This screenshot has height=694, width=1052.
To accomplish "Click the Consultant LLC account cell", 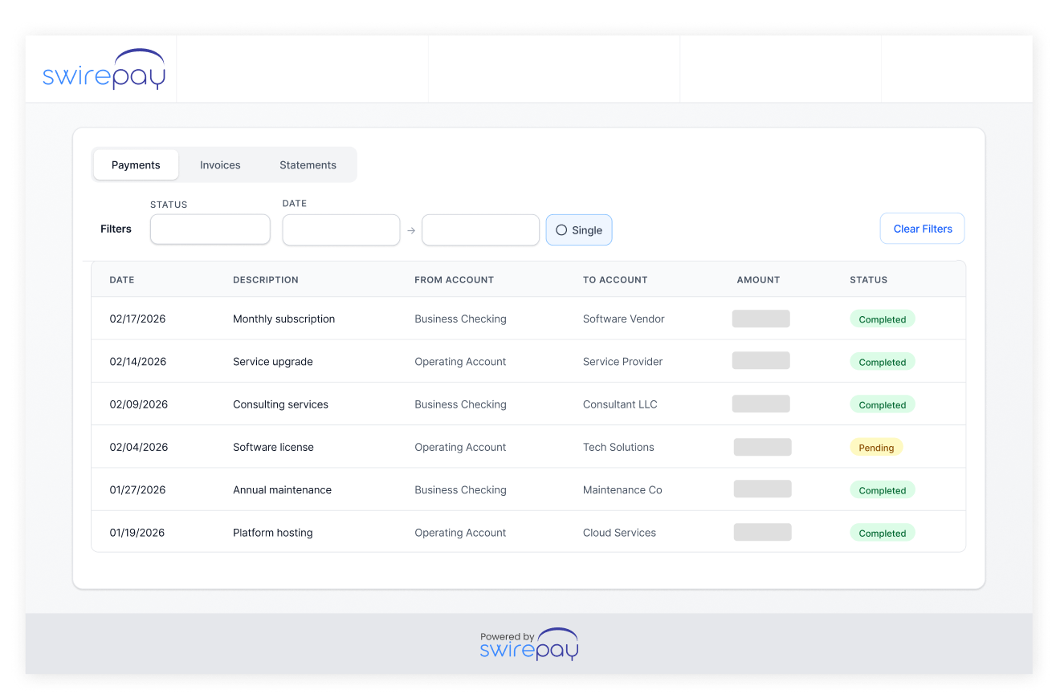I will pyautogui.click(x=620, y=404).
